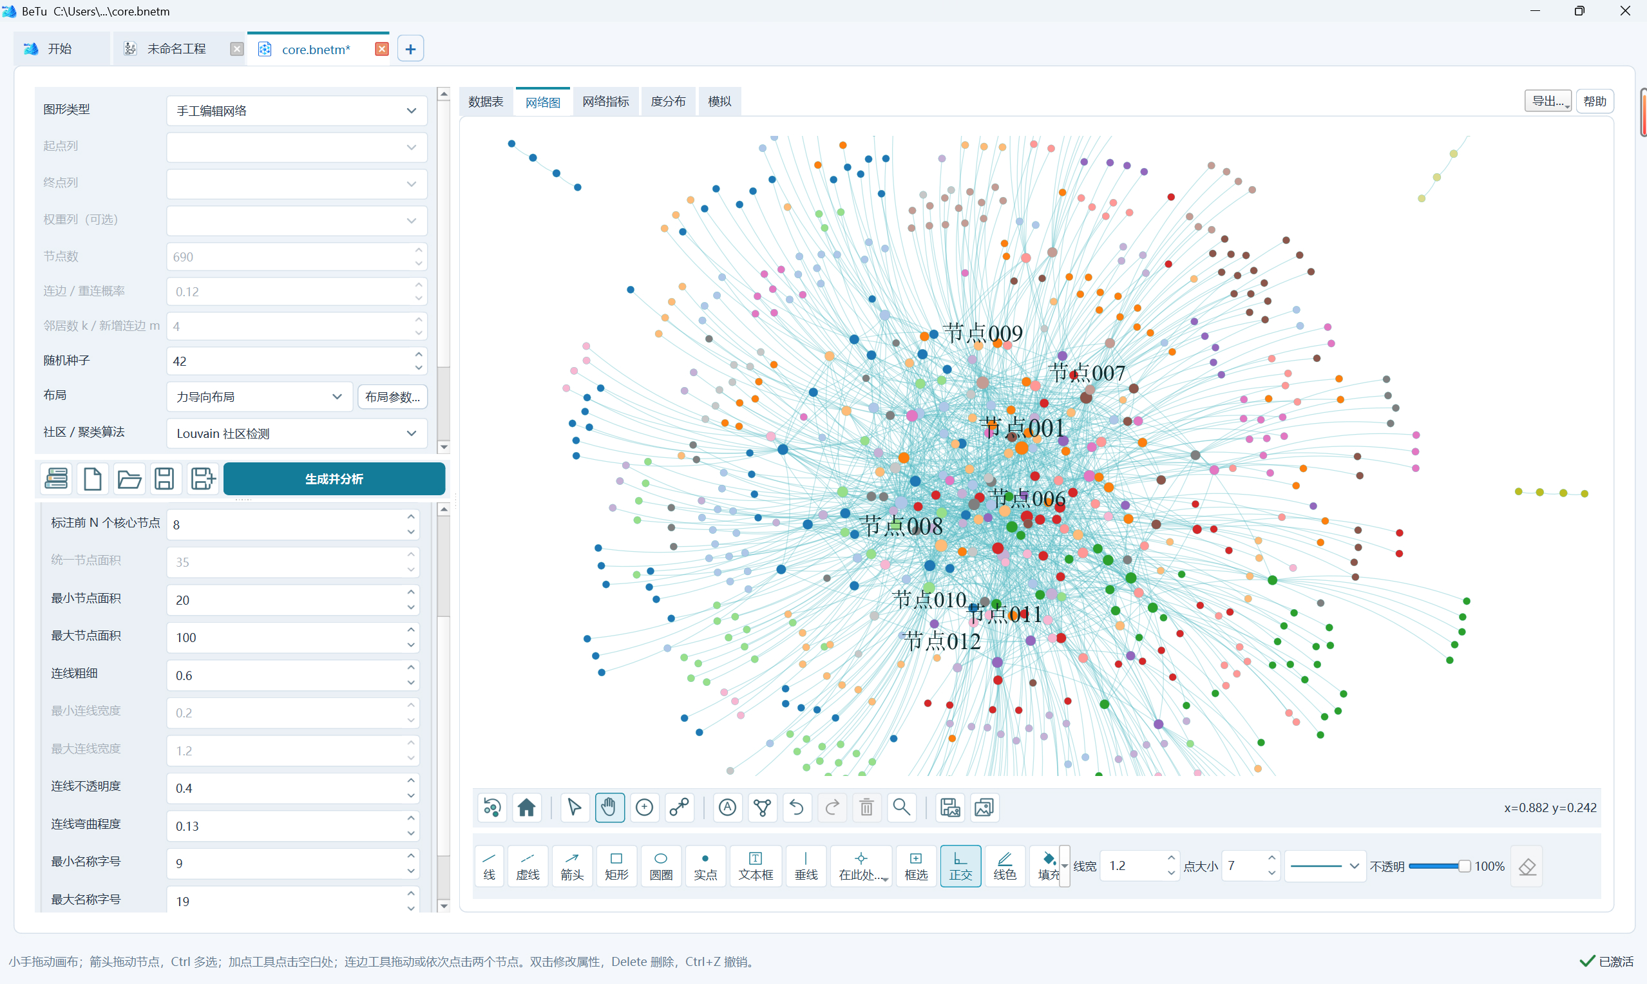This screenshot has width=1647, height=984.
Task: Click the export pictures icon
Action: tap(985, 807)
